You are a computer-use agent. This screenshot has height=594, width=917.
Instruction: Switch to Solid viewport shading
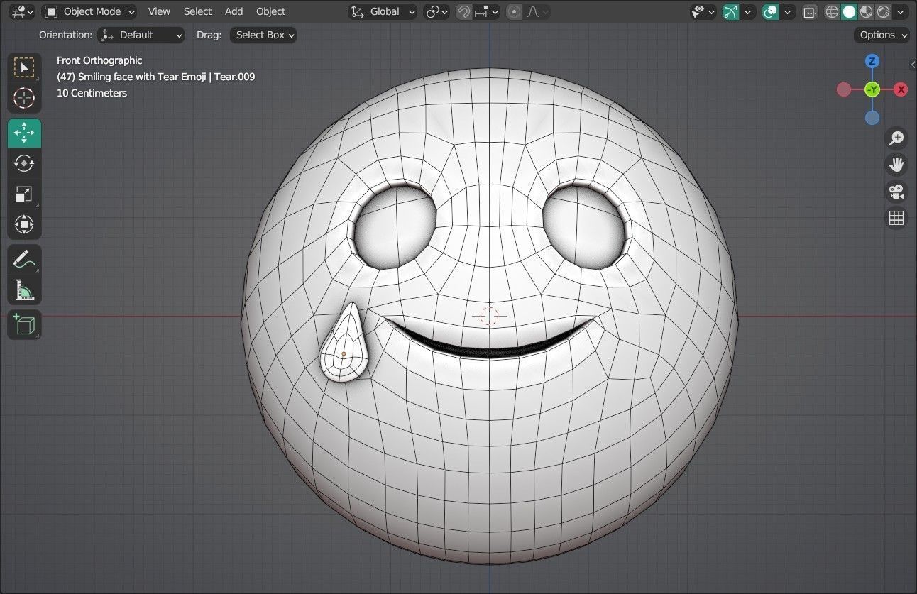click(850, 11)
